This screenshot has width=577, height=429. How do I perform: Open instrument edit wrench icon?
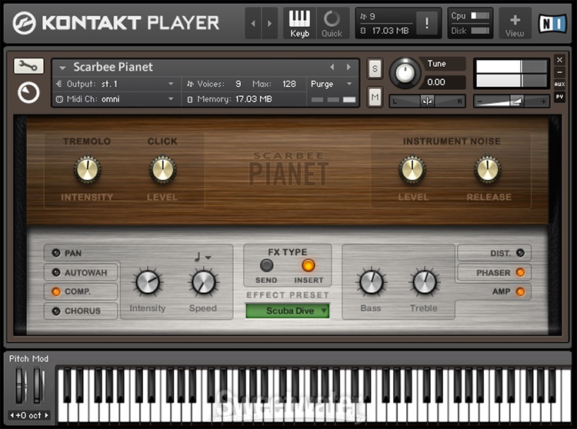(x=28, y=66)
